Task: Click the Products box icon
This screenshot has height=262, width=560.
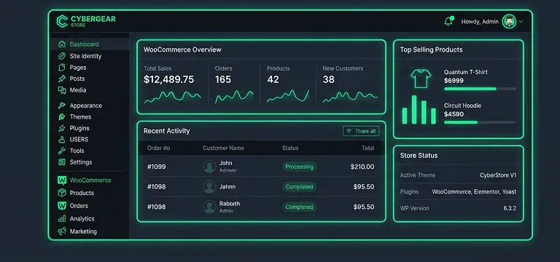Action: coord(62,193)
